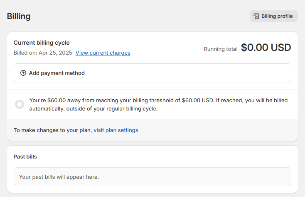Click the Billing page heading
The image size is (305, 197).
pos(19,17)
